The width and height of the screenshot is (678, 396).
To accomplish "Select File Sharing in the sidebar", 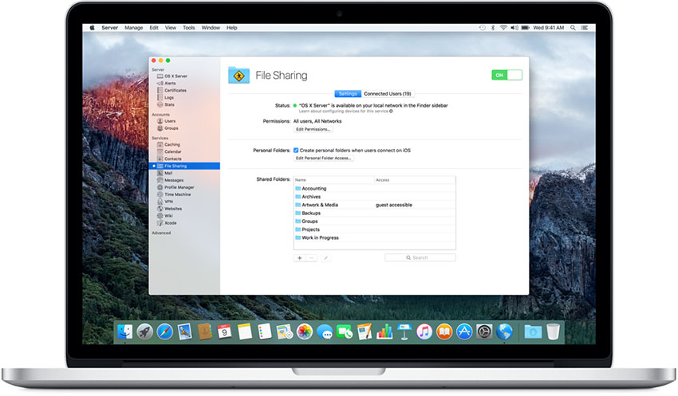I will point(184,166).
